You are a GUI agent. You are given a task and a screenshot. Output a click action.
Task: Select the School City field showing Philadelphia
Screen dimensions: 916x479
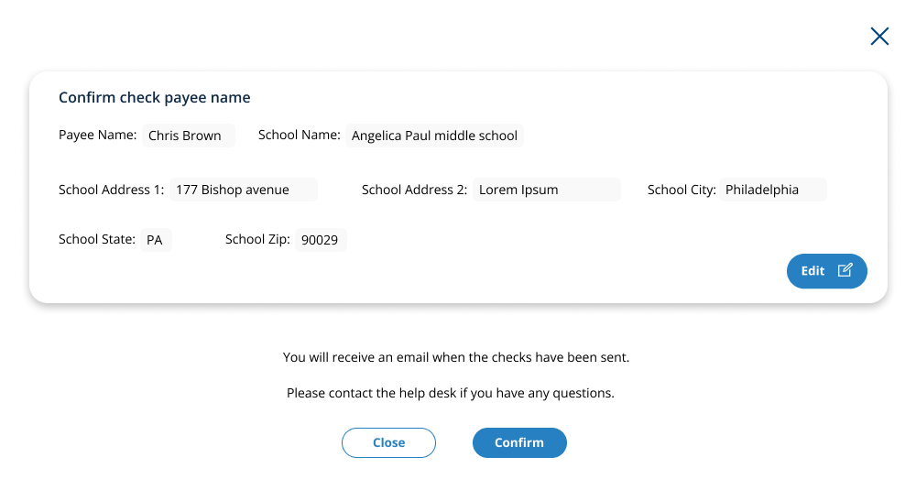pyautogui.click(x=773, y=191)
